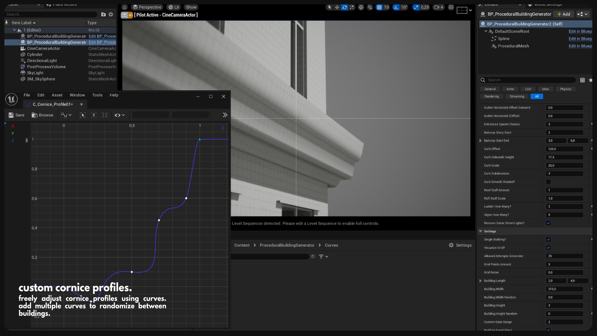
Task: Open the eye visibility options in the curve editor
Action: [x=119, y=115]
